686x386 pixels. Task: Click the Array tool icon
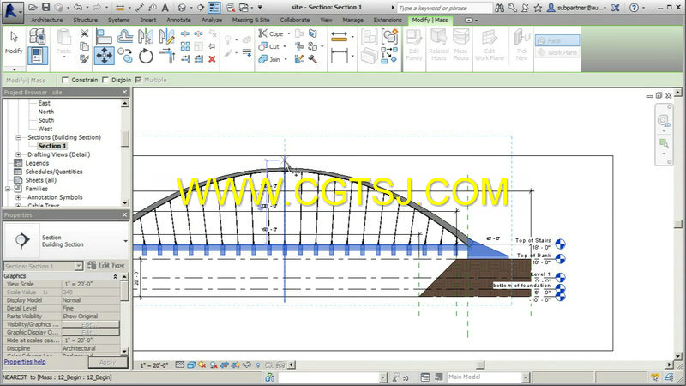[185, 46]
